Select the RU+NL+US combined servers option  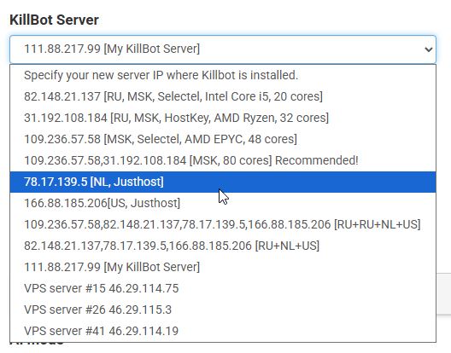coord(223,246)
